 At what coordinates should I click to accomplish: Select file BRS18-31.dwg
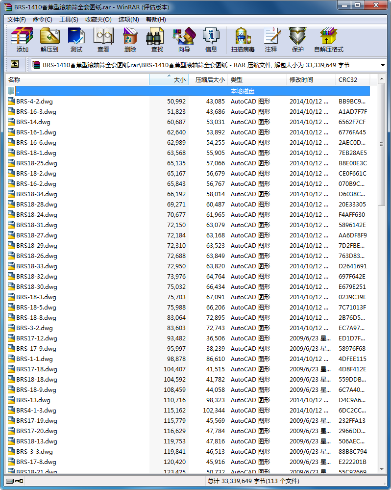37,225
